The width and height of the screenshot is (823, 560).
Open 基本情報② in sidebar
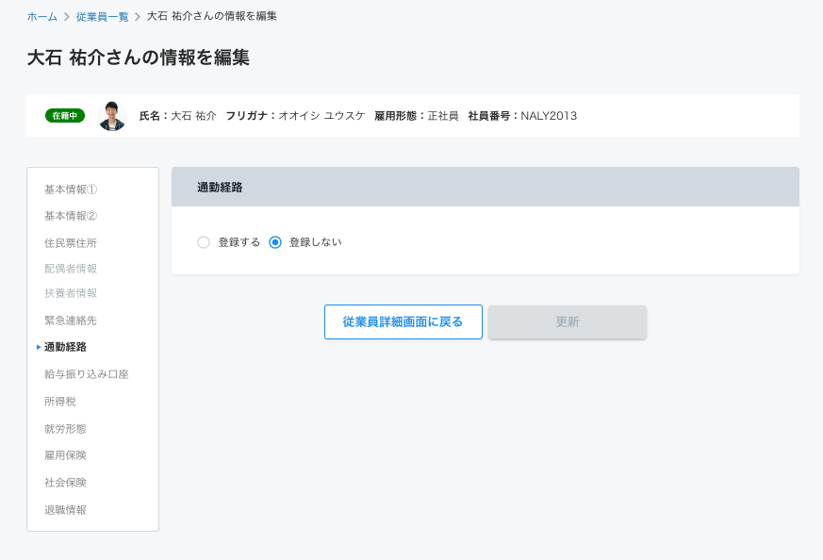[x=71, y=216]
